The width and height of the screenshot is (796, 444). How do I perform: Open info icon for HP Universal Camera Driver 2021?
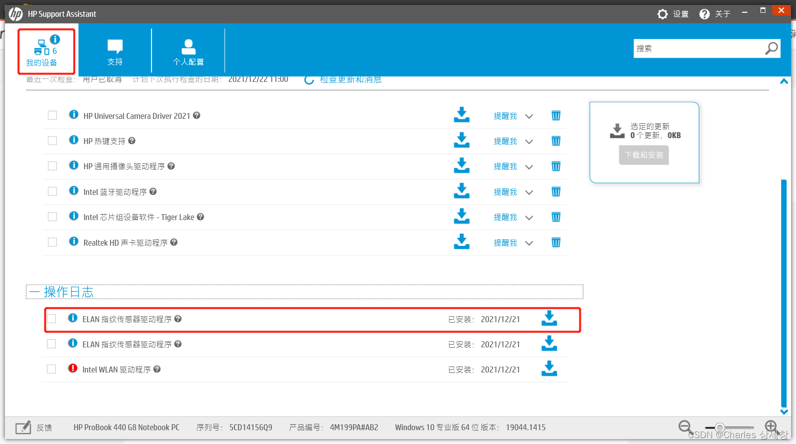coord(74,114)
